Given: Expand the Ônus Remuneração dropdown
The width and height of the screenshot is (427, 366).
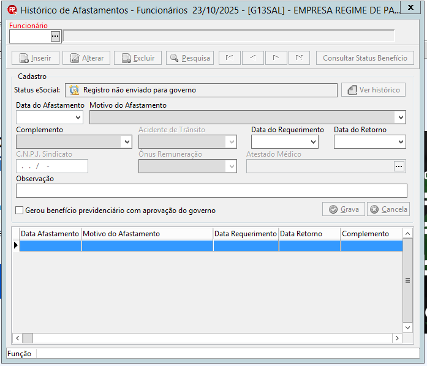Looking at the screenshot, I should pyautogui.click(x=232, y=166).
